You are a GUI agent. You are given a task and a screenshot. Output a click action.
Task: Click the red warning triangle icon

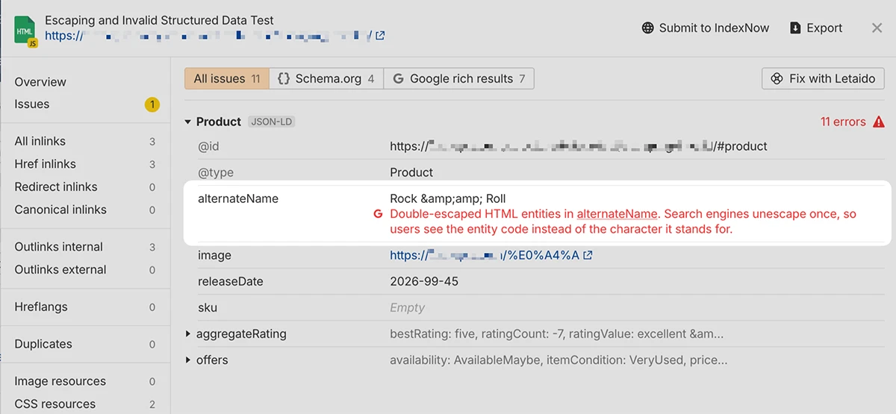coord(878,122)
